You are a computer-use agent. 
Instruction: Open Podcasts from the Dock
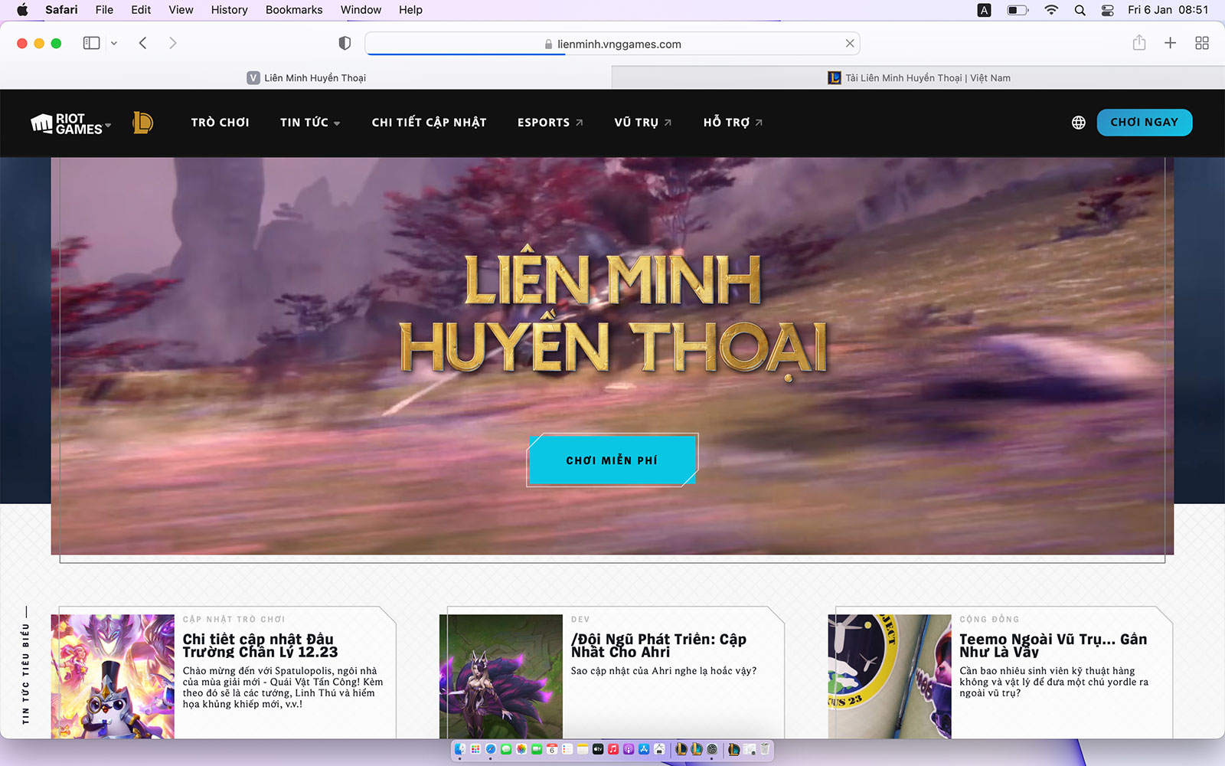coord(629,749)
